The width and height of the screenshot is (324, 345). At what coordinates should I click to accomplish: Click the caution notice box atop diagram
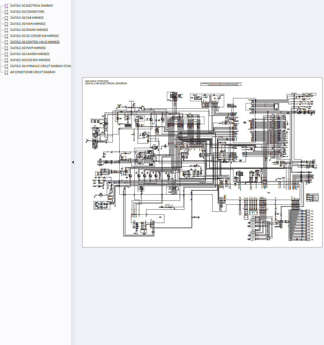pyautogui.click(x=221, y=84)
